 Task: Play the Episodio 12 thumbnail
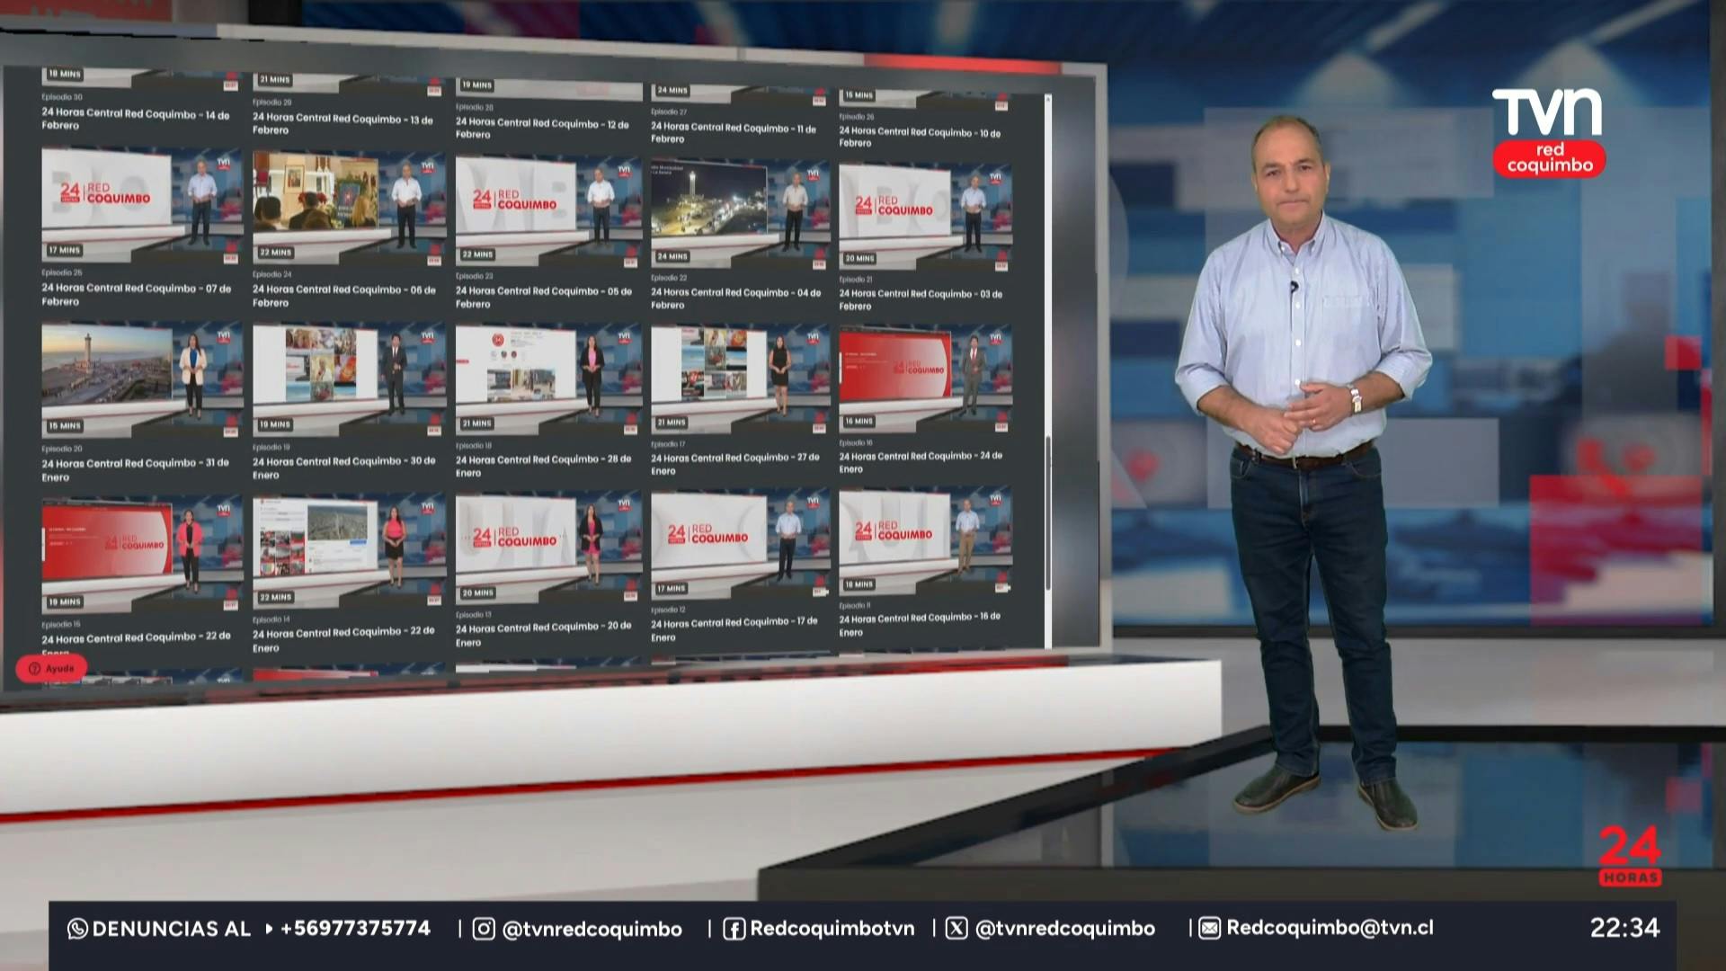pos(740,544)
